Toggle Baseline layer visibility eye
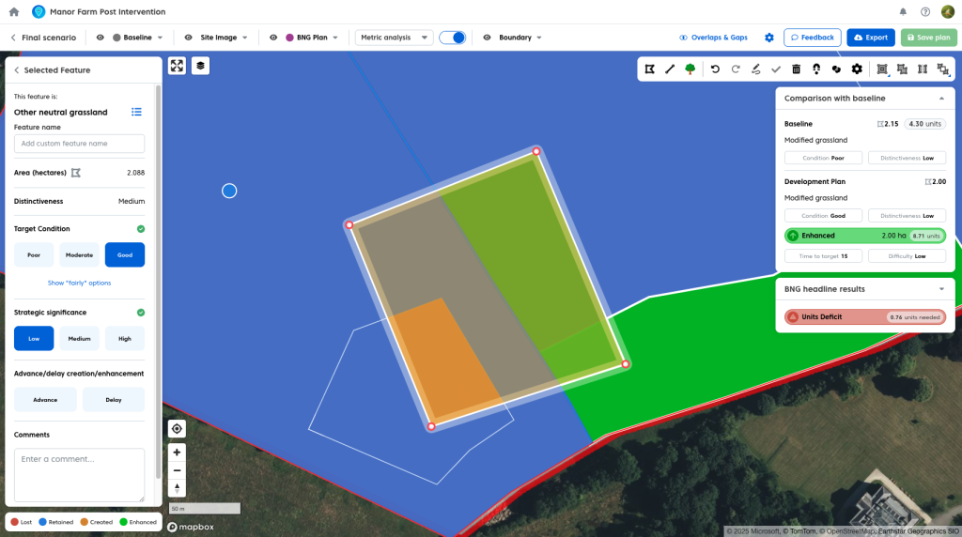This screenshot has height=537, width=962. pyautogui.click(x=101, y=38)
